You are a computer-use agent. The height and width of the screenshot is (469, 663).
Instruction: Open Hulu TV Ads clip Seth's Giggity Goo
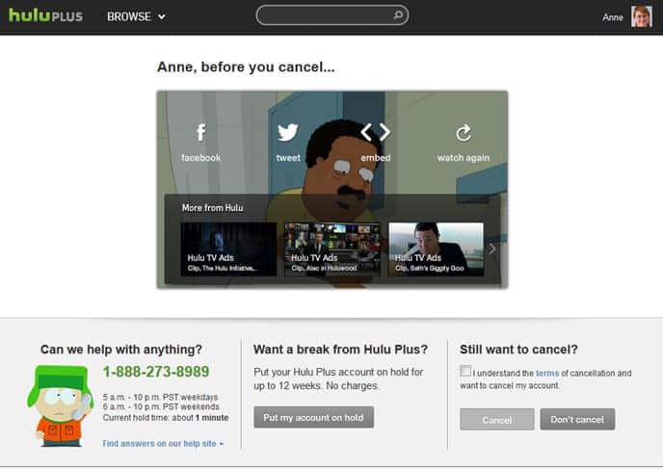point(436,249)
